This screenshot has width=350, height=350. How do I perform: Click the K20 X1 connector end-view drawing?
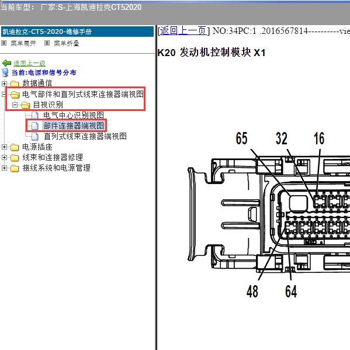coord(269,215)
